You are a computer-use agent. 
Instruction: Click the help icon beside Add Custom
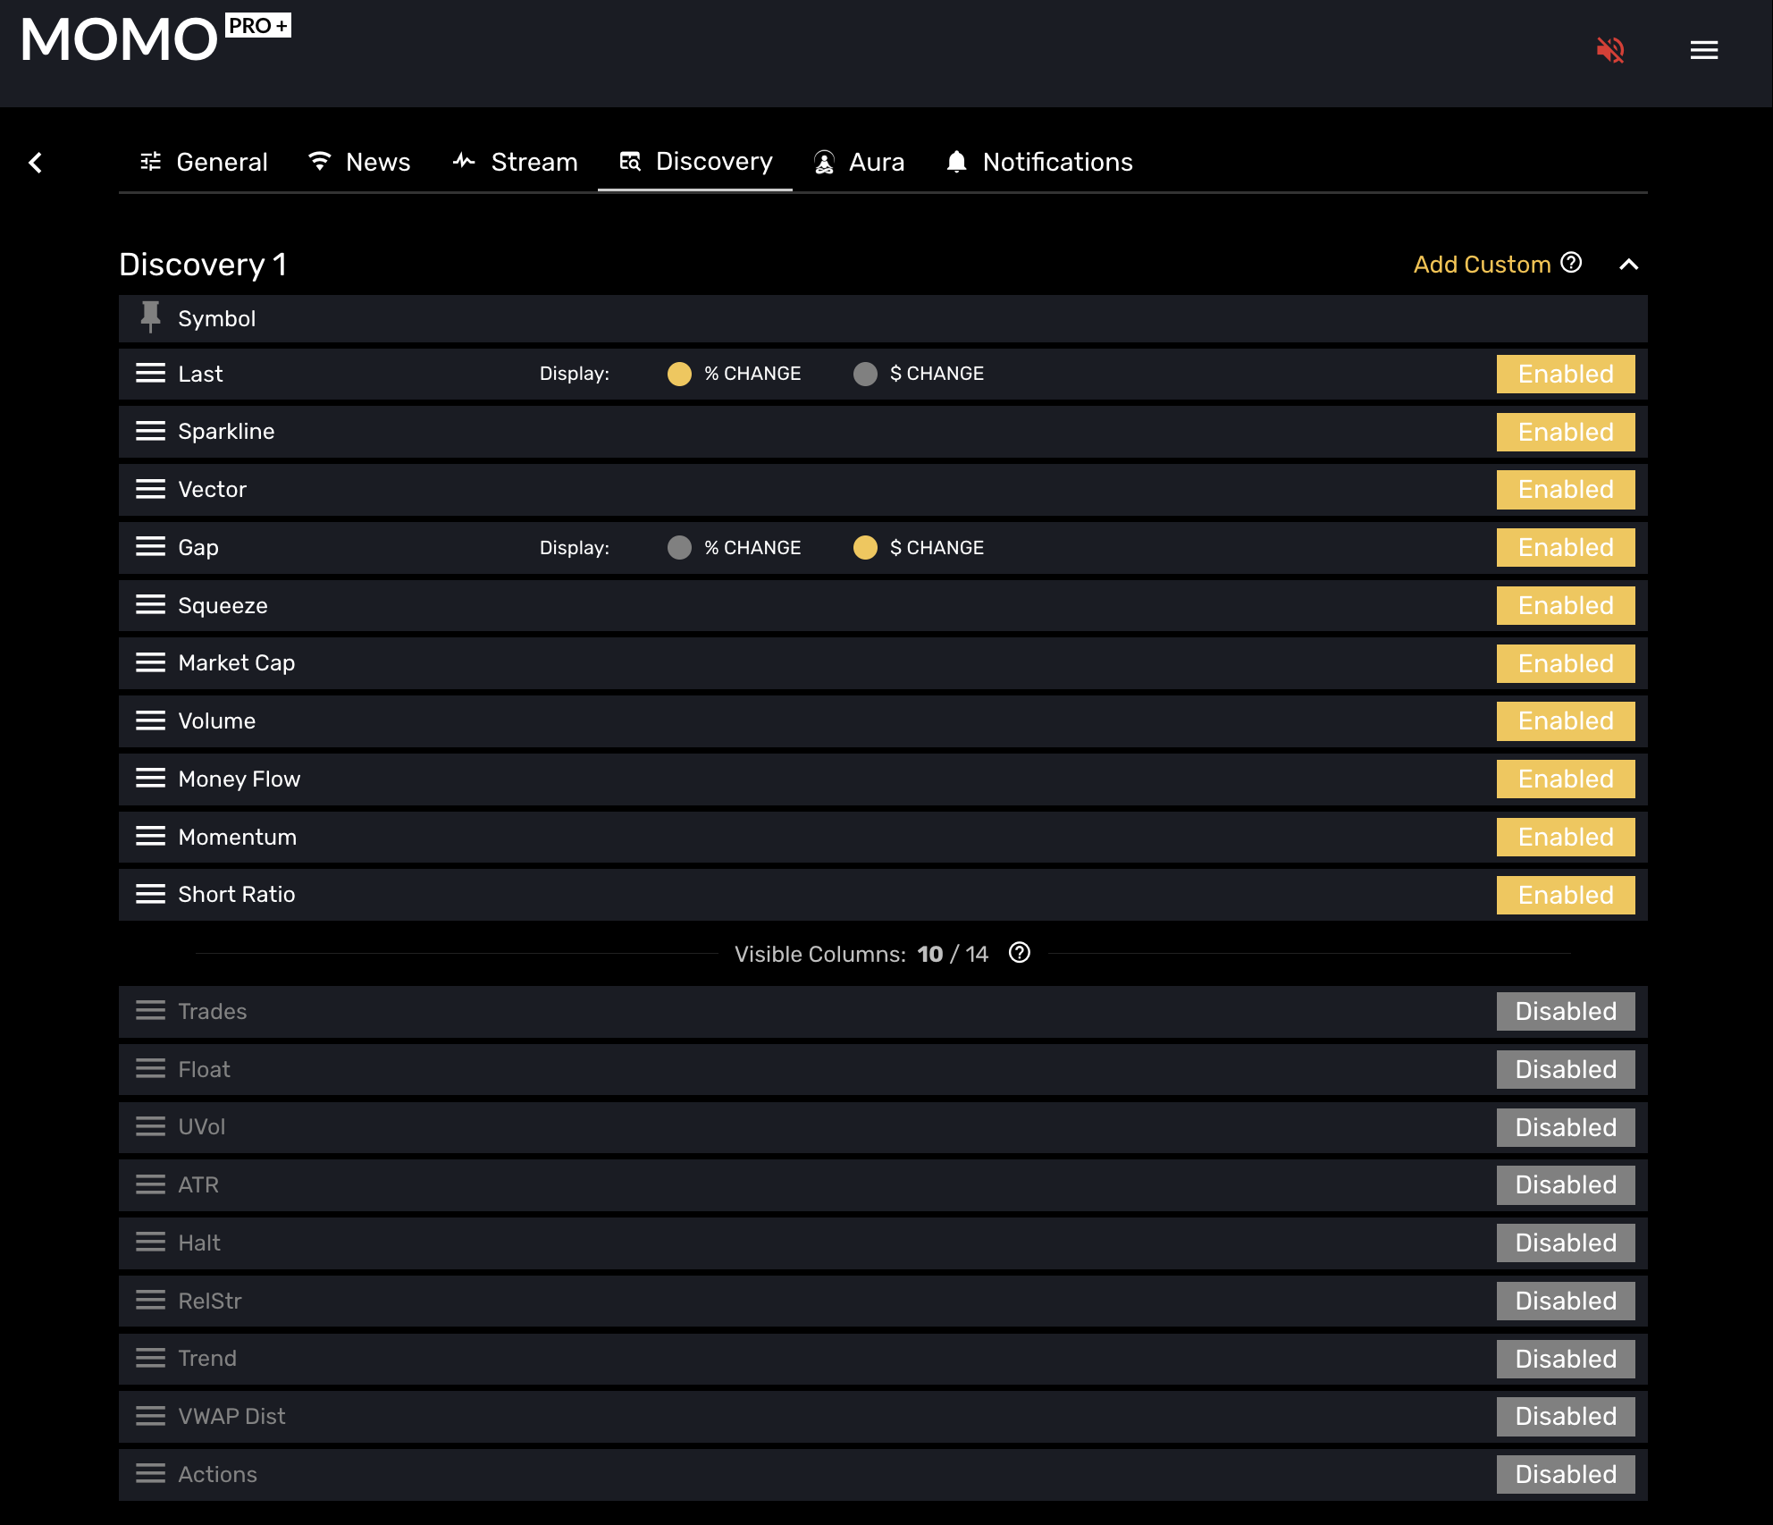(1571, 263)
